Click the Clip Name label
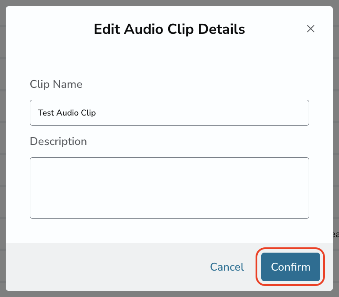 (56, 84)
